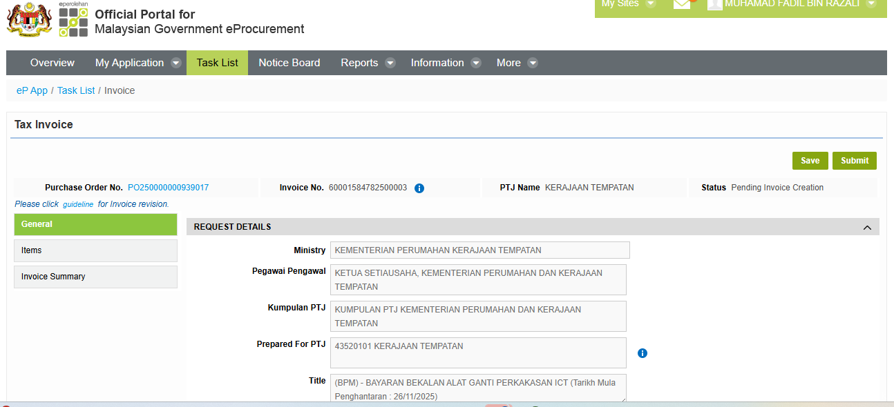Click info icon next to Invoice No.
This screenshot has width=894, height=407.
click(419, 188)
